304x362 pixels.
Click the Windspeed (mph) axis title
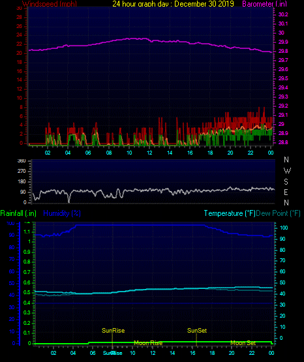pos(50,4)
